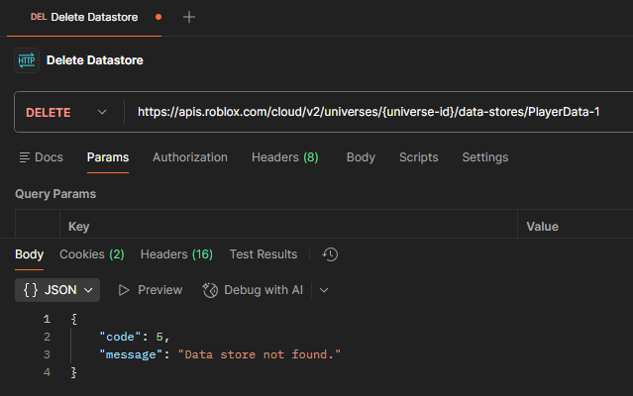Open the request Headers (8) tab

(x=285, y=157)
